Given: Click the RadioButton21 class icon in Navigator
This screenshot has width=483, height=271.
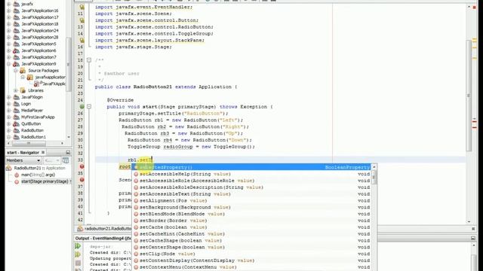Looking at the screenshot, I should 9,168.
